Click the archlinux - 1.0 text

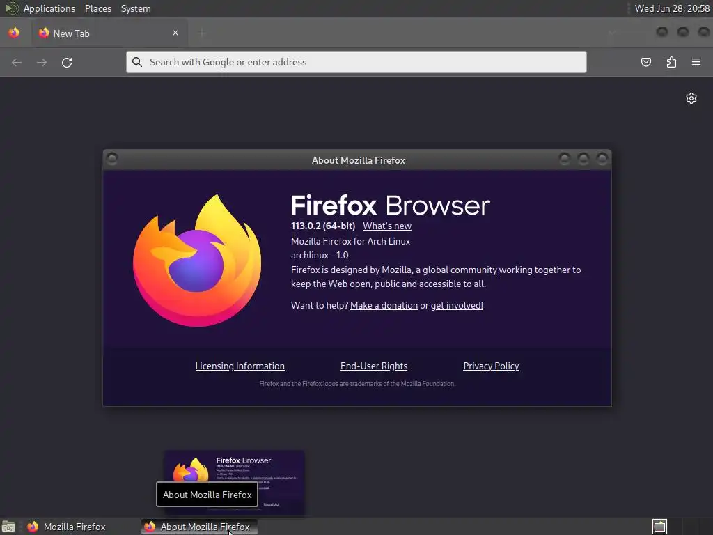(320, 255)
